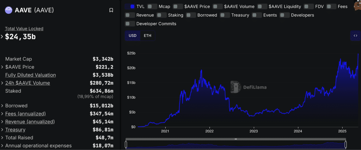Enable the Borrowed chart series
Viewport: 361px width, 150px height.
pyautogui.click(x=191, y=15)
